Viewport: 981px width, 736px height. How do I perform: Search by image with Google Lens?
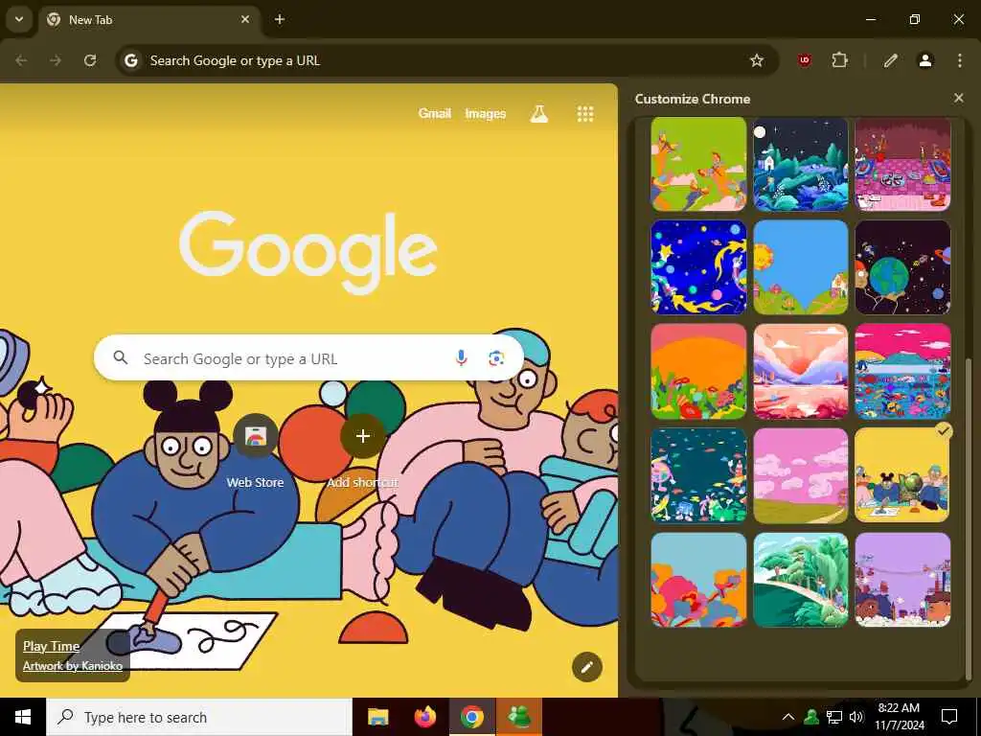click(497, 358)
